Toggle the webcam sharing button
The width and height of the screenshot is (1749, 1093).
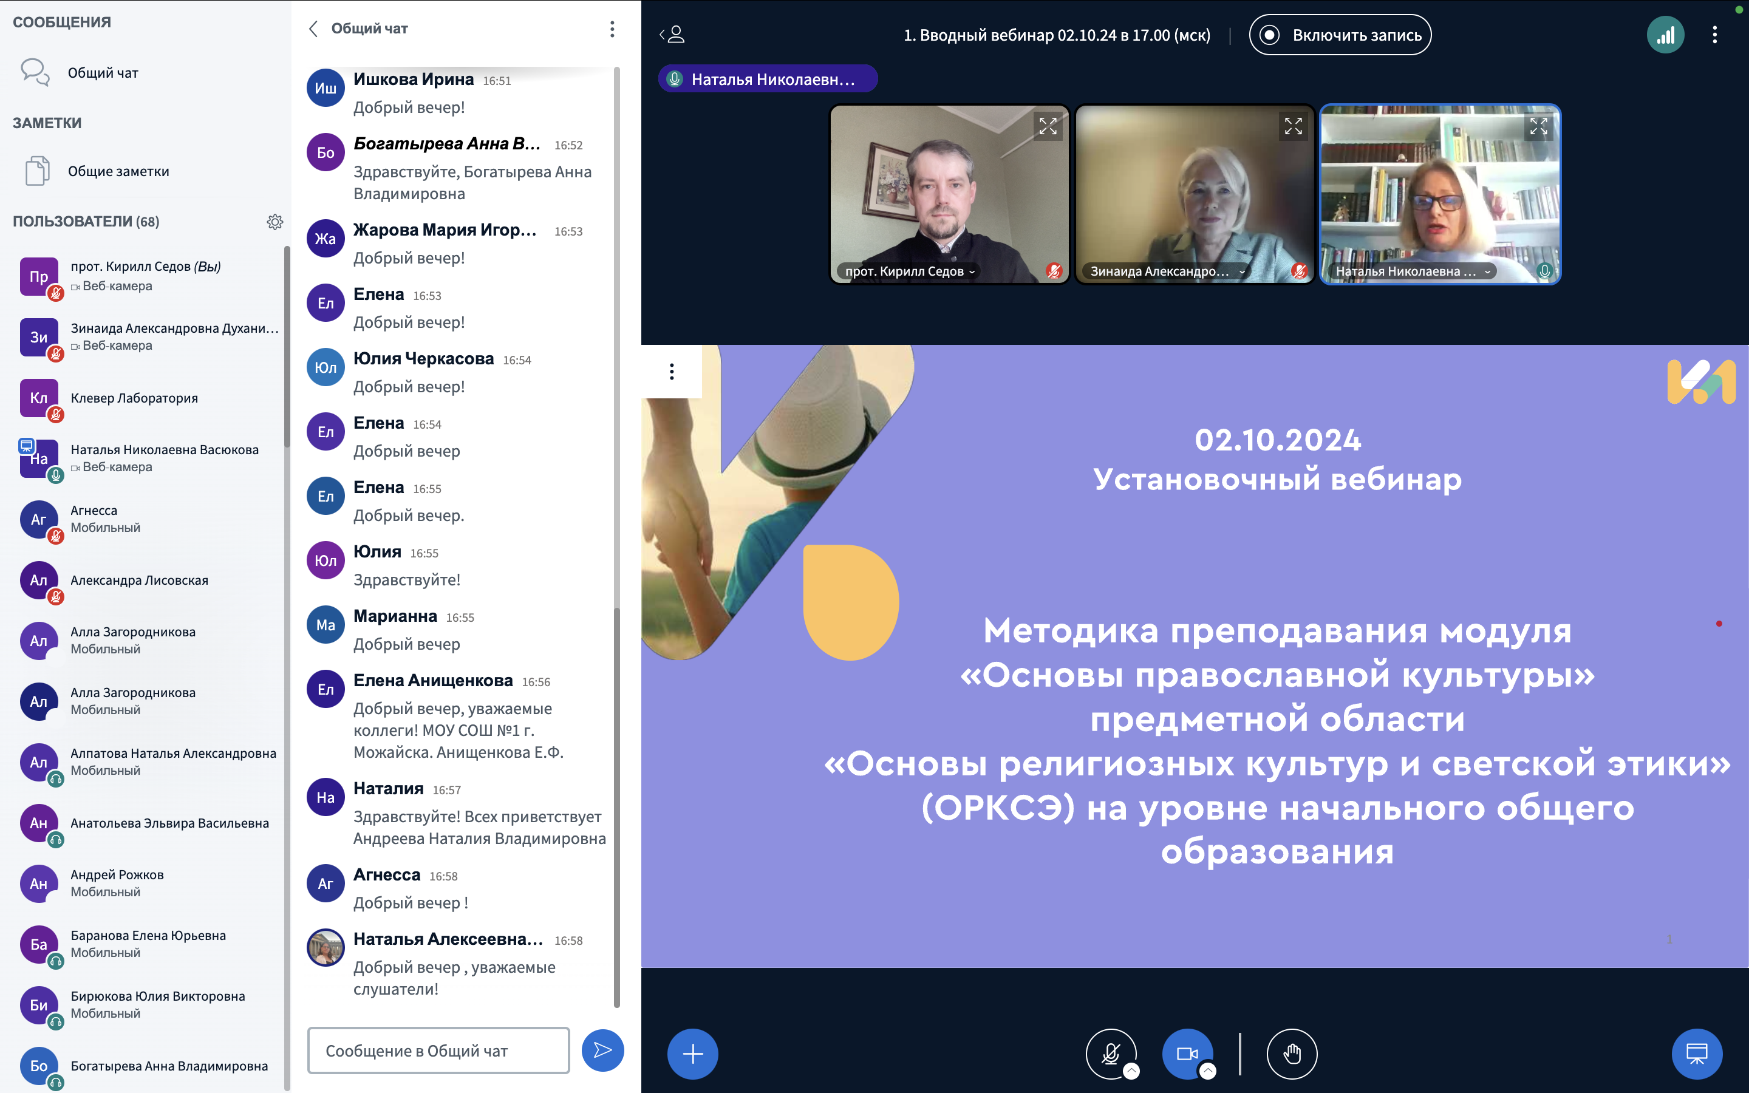point(1186,1054)
